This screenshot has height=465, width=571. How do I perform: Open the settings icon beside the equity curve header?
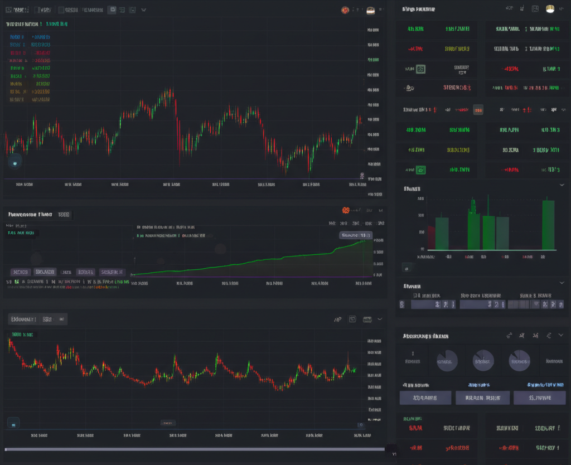381,210
